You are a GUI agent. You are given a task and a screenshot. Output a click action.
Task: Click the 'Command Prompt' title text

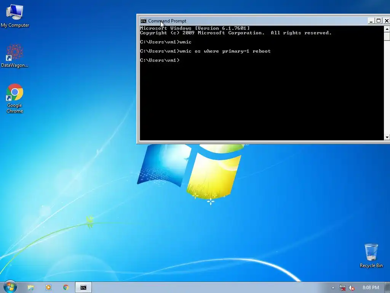point(167,21)
